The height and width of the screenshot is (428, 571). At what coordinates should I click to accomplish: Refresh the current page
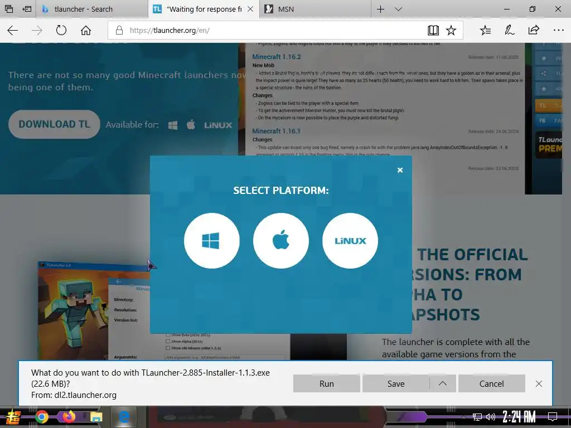click(x=61, y=30)
